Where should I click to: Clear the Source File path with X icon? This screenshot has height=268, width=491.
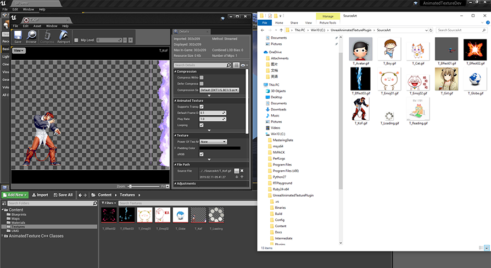pyautogui.click(x=242, y=171)
